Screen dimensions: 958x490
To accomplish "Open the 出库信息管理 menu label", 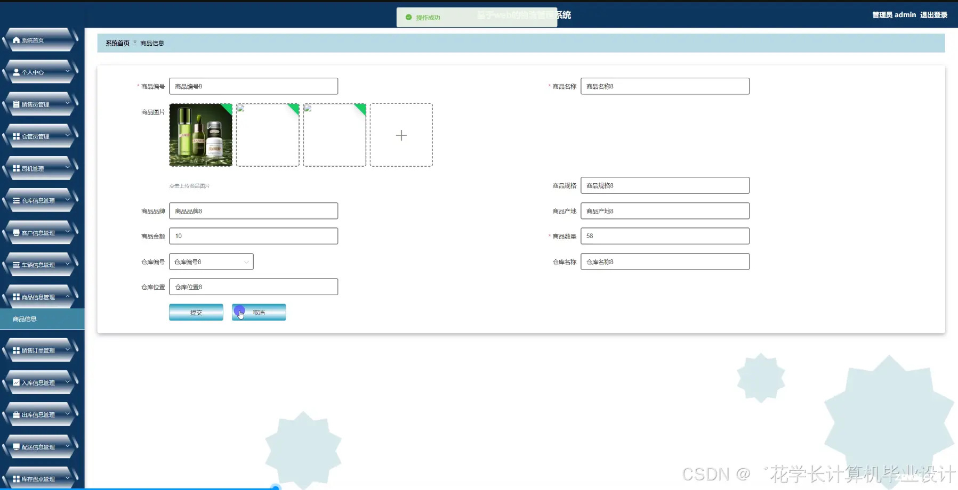I will tap(38, 415).
